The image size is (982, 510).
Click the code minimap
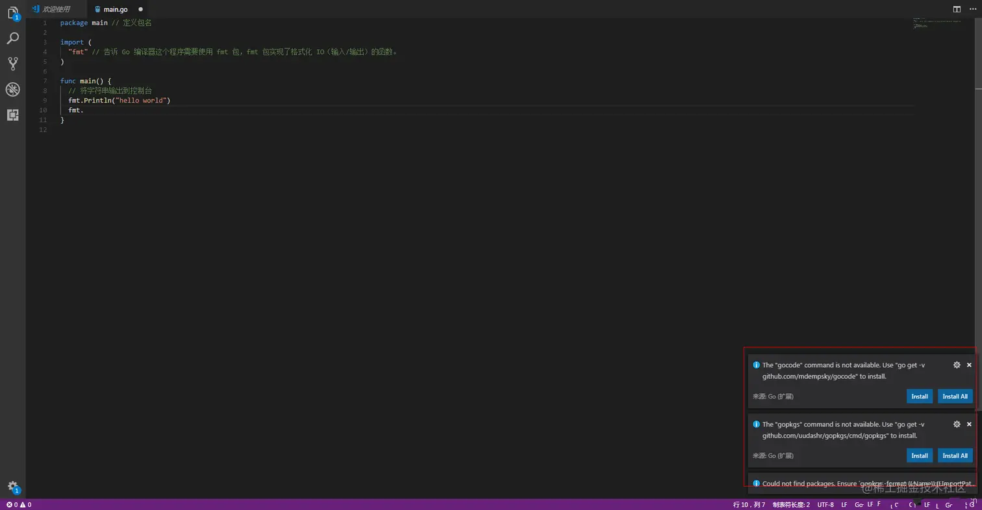(937, 23)
